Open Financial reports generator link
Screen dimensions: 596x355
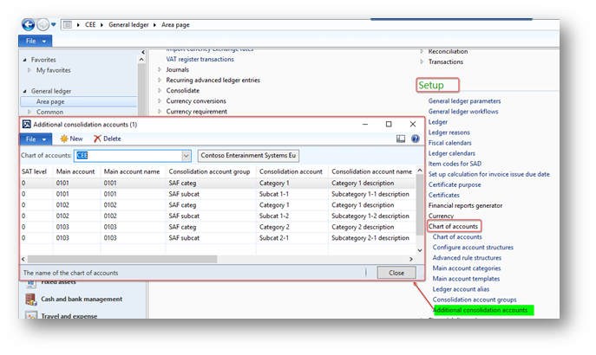click(x=465, y=205)
